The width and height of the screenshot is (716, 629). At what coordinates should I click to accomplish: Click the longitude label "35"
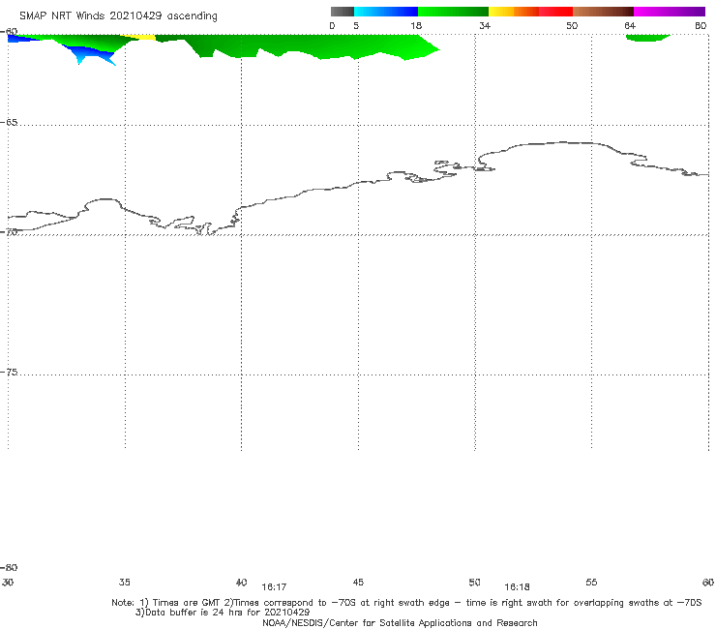point(125,582)
